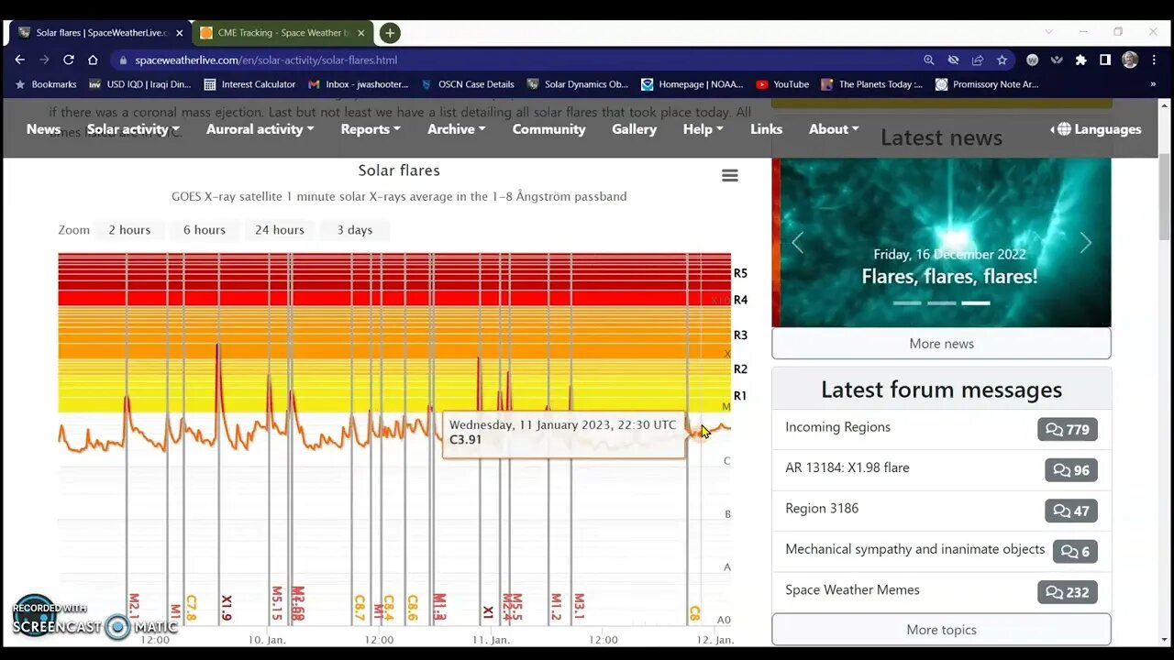Screen dimensions: 1174x660
Task: Open the Bookmarks star bookmark
Action: coord(47,84)
